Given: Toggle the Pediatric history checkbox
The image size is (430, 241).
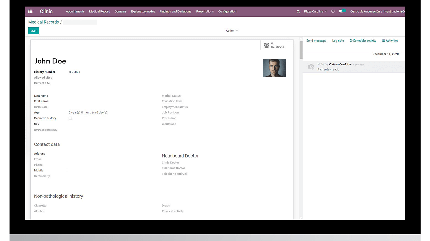Looking at the screenshot, I should pos(70,118).
